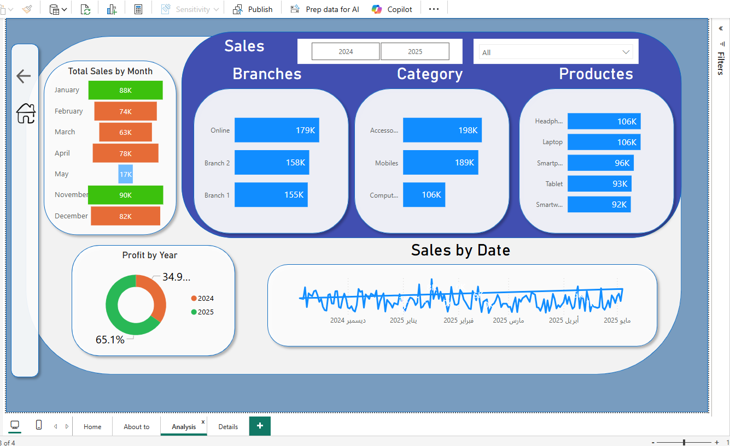730x446 pixels.
Task: Click the Publish button
Action: pyautogui.click(x=253, y=9)
